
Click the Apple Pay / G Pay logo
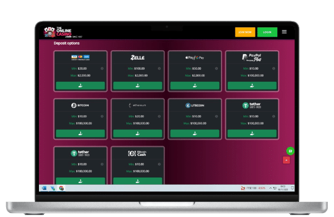pyautogui.click(x=195, y=58)
